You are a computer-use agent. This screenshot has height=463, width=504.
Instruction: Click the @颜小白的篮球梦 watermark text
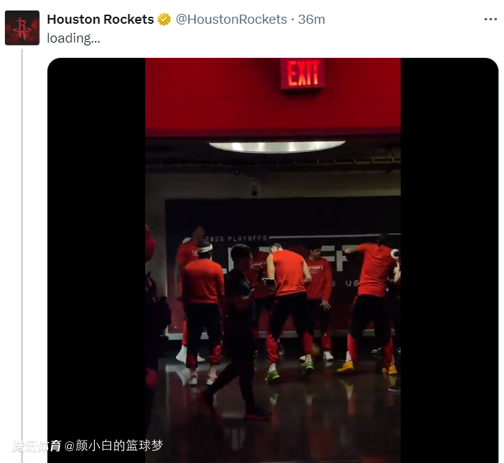tap(114, 446)
